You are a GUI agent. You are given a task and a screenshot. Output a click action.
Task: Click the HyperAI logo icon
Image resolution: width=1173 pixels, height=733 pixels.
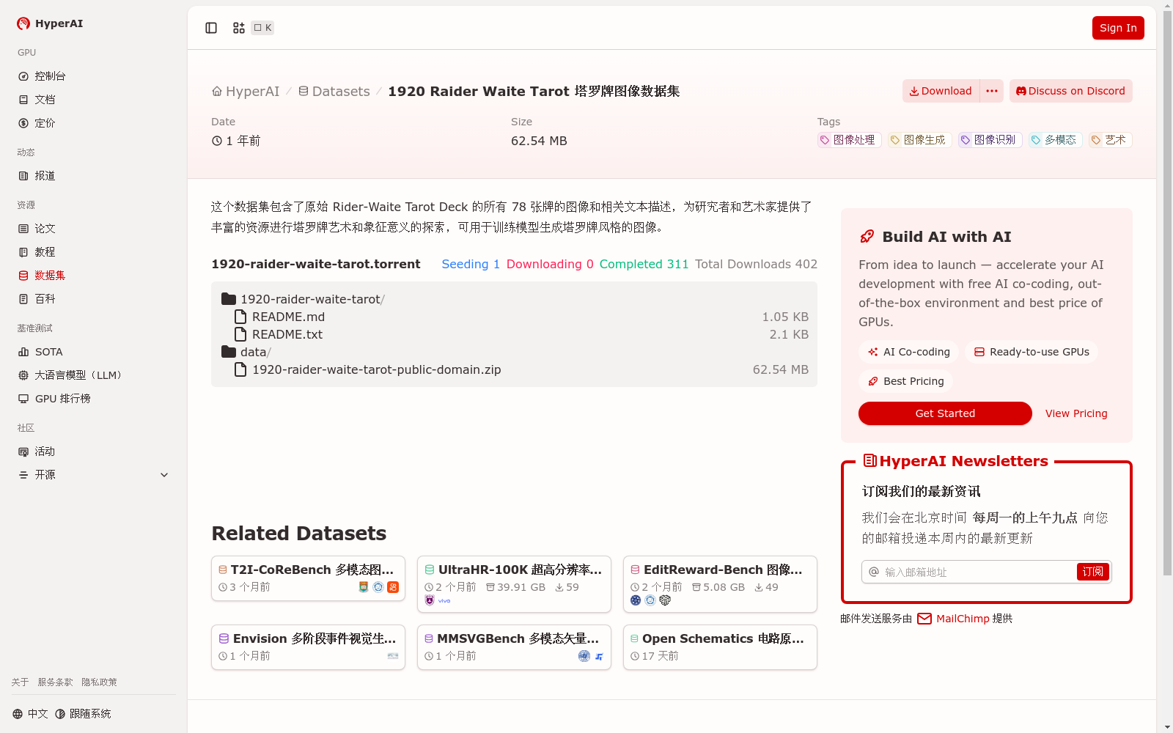pyautogui.click(x=23, y=23)
